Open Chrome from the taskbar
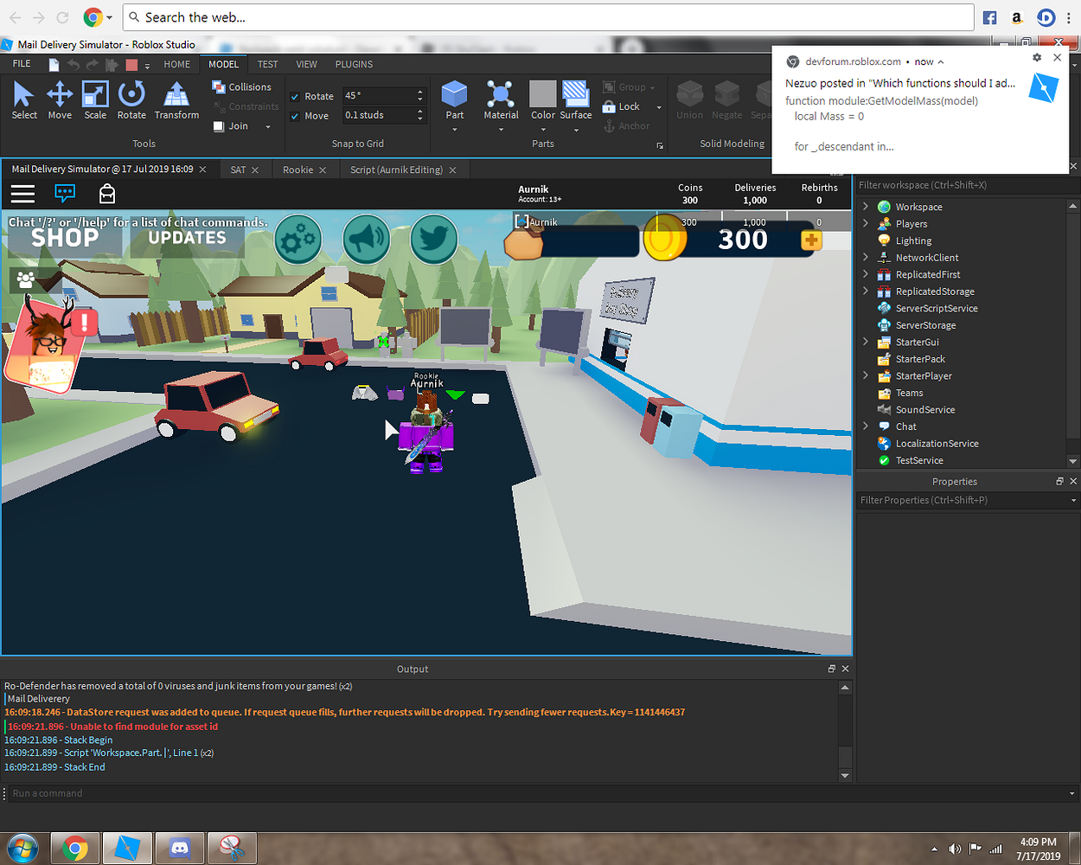This screenshot has height=865, width=1081. coord(74,849)
